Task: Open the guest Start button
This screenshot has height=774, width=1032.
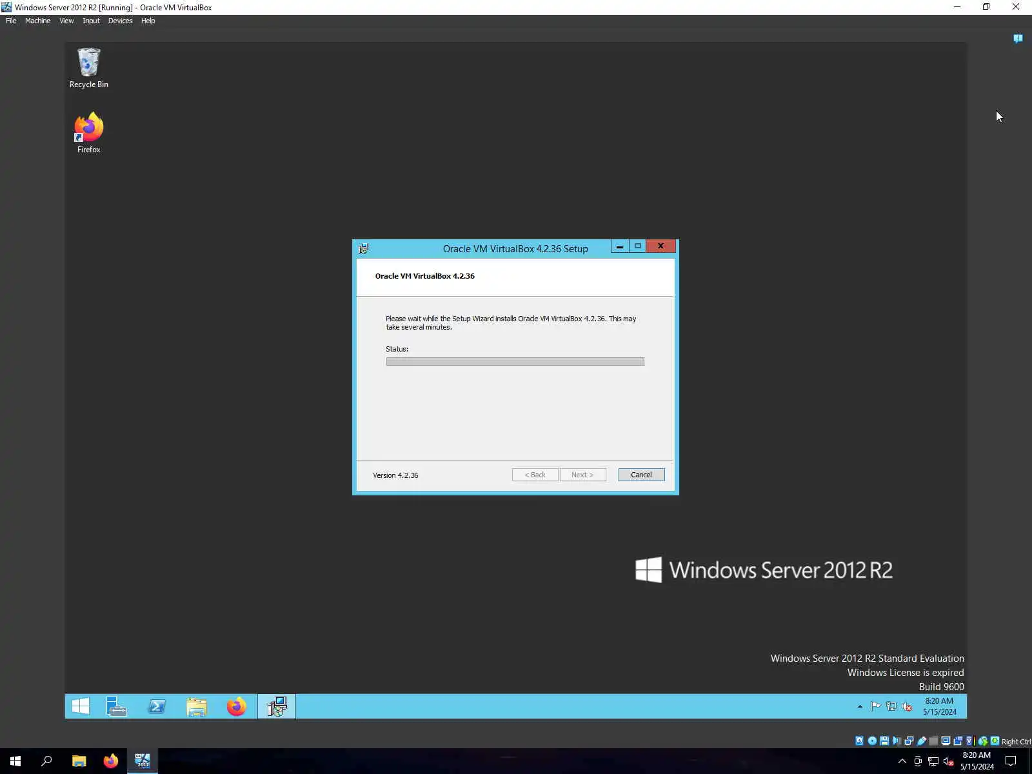Action: coord(81,706)
